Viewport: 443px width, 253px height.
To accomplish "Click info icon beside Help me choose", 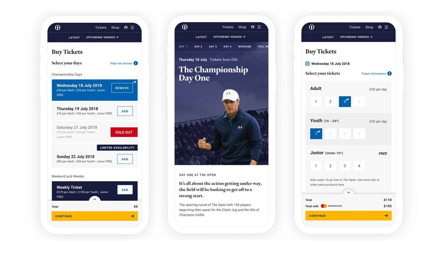I will click(x=136, y=63).
